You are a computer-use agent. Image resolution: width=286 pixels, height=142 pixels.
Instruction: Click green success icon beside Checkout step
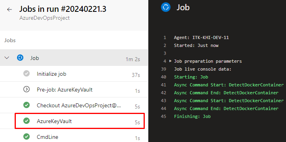tap(27, 105)
